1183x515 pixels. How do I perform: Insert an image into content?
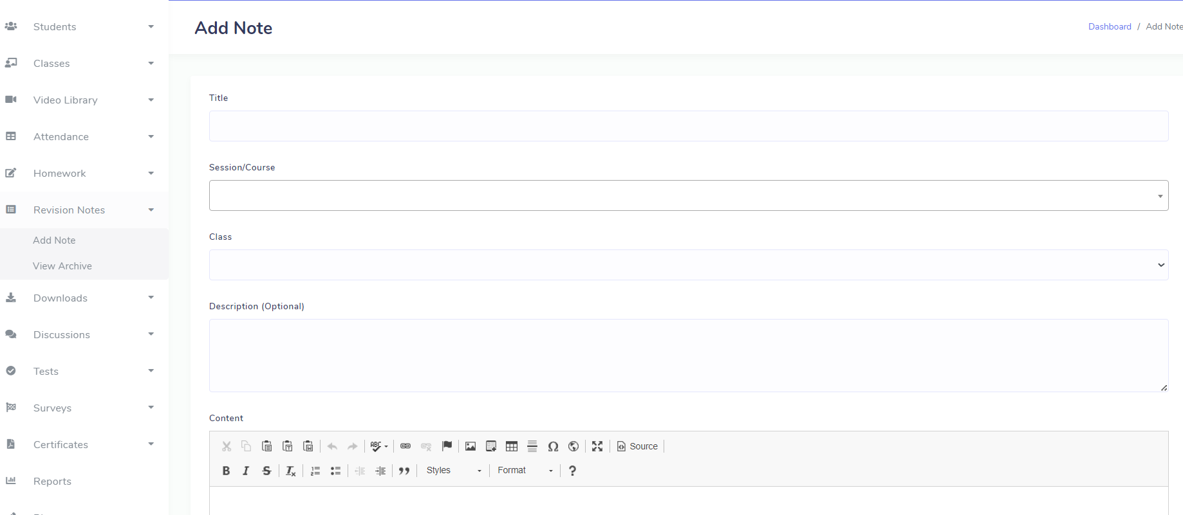[470, 446]
